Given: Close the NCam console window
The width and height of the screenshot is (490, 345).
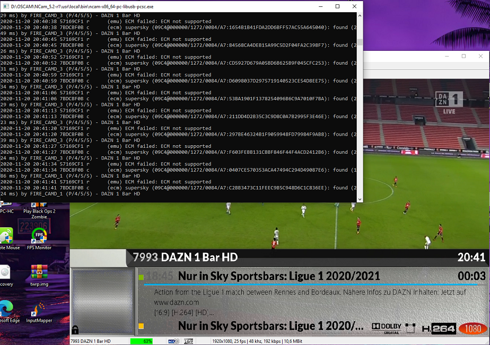Looking at the screenshot, I should coord(354,6).
